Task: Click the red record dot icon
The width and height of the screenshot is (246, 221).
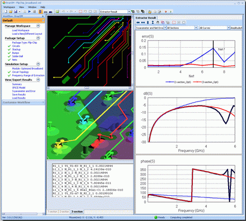Action: [165, 12]
